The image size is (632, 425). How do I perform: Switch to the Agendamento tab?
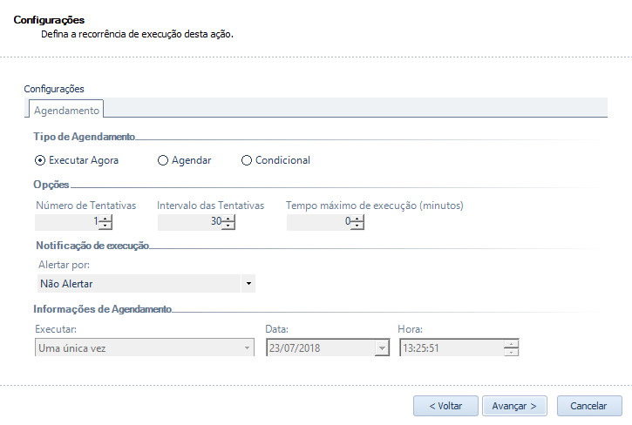(66, 111)
